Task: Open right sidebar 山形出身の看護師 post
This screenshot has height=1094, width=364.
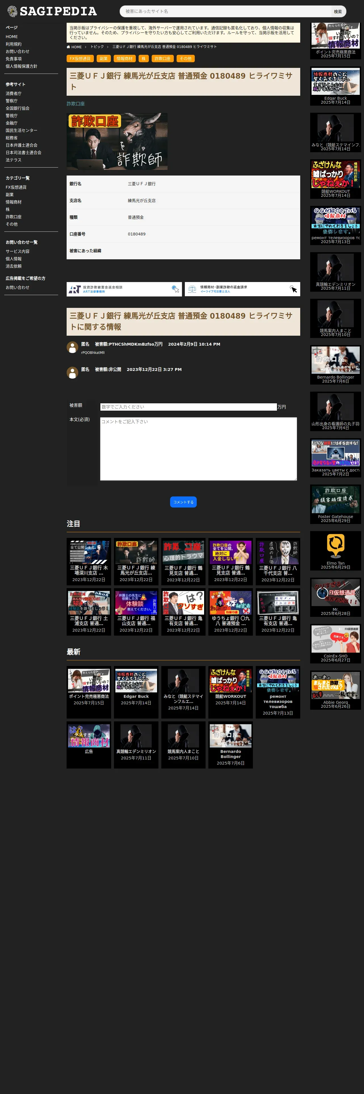Action: pyautogui.click(x=336, y=411)
